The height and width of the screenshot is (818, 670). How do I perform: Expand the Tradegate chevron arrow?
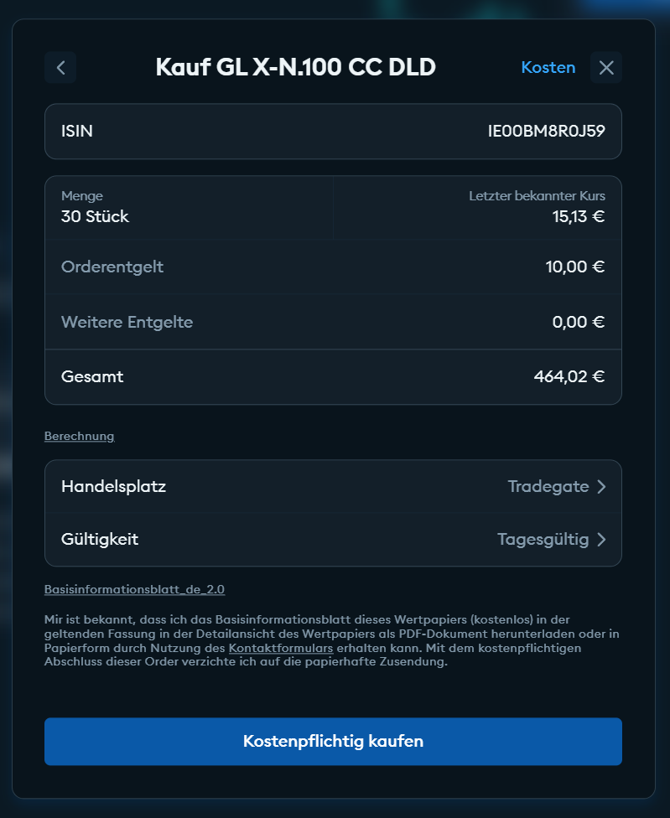601,487
